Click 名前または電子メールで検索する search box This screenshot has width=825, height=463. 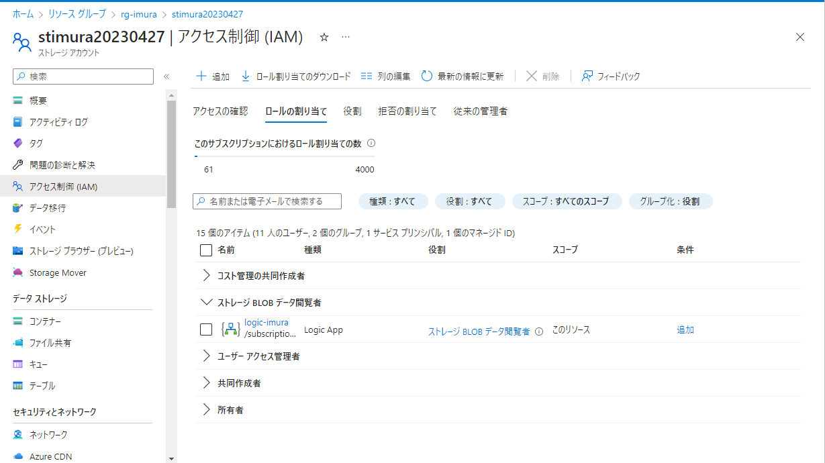point(267,201)
